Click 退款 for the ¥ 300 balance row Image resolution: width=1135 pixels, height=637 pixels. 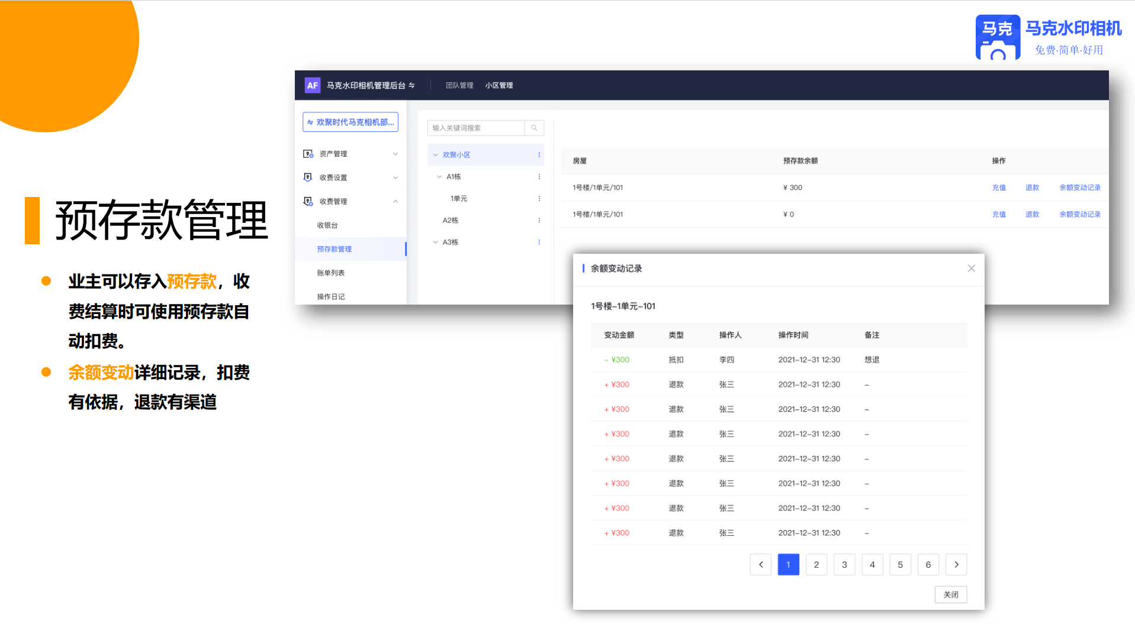click(1032, 187)
